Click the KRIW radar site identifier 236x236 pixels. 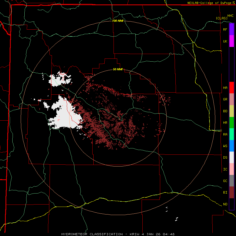pyautogui.click(x=135, y=234)
